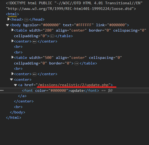Expand the first center element arrow
Screen dimensions: 149x145
point(13,41)
